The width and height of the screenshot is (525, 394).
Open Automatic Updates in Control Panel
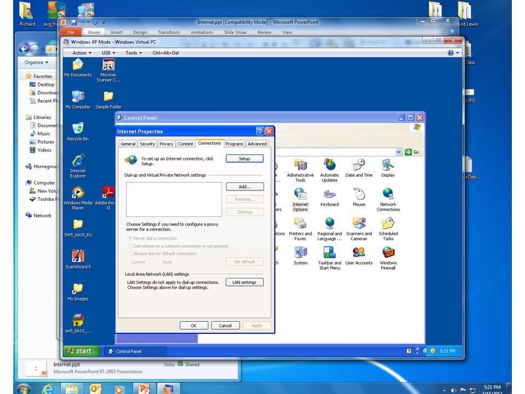click(329, 171)
